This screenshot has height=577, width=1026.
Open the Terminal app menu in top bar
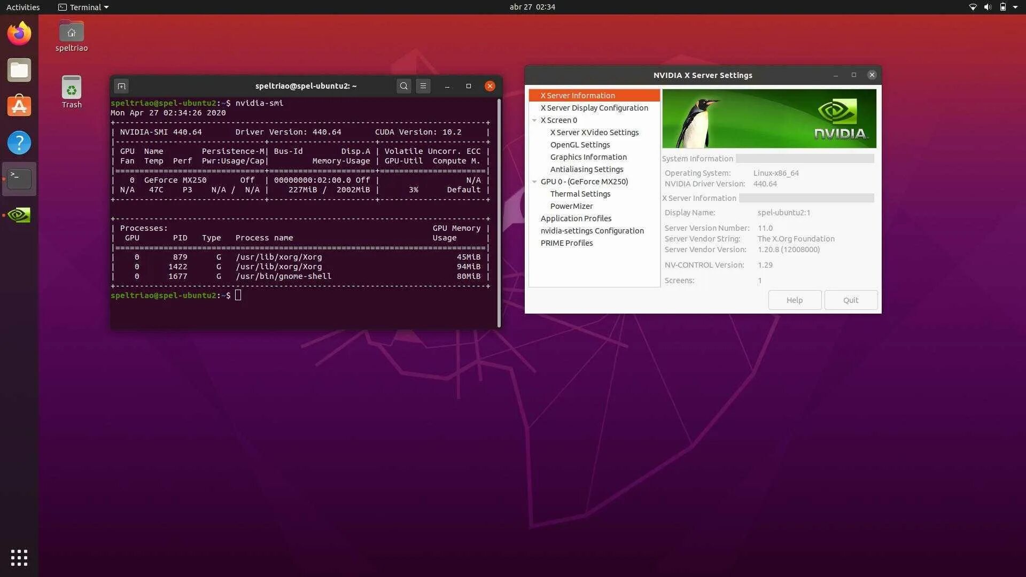(83, 7)
